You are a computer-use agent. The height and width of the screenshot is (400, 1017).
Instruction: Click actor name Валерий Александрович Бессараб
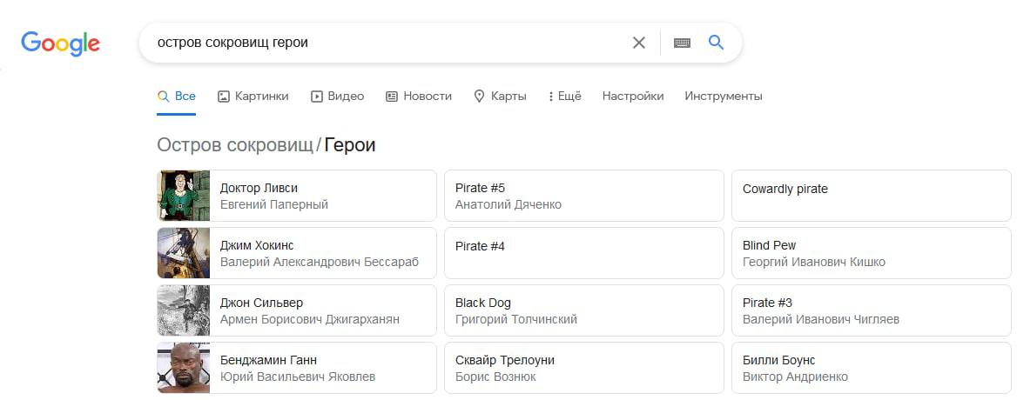pos(319,262)
